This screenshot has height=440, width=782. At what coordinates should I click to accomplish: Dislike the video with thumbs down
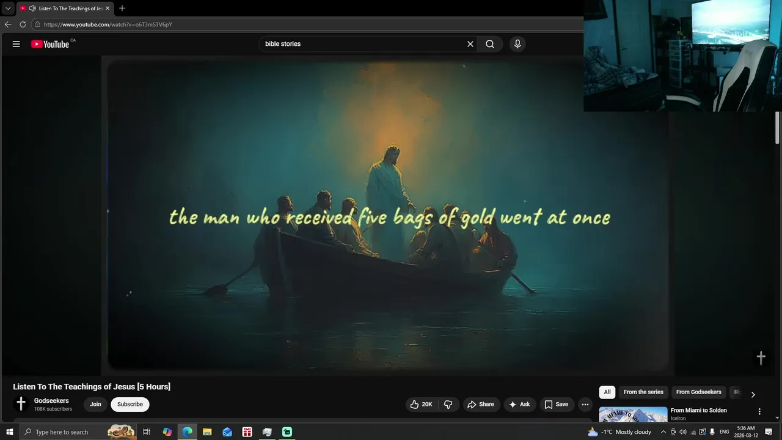[x=448, y=405]
